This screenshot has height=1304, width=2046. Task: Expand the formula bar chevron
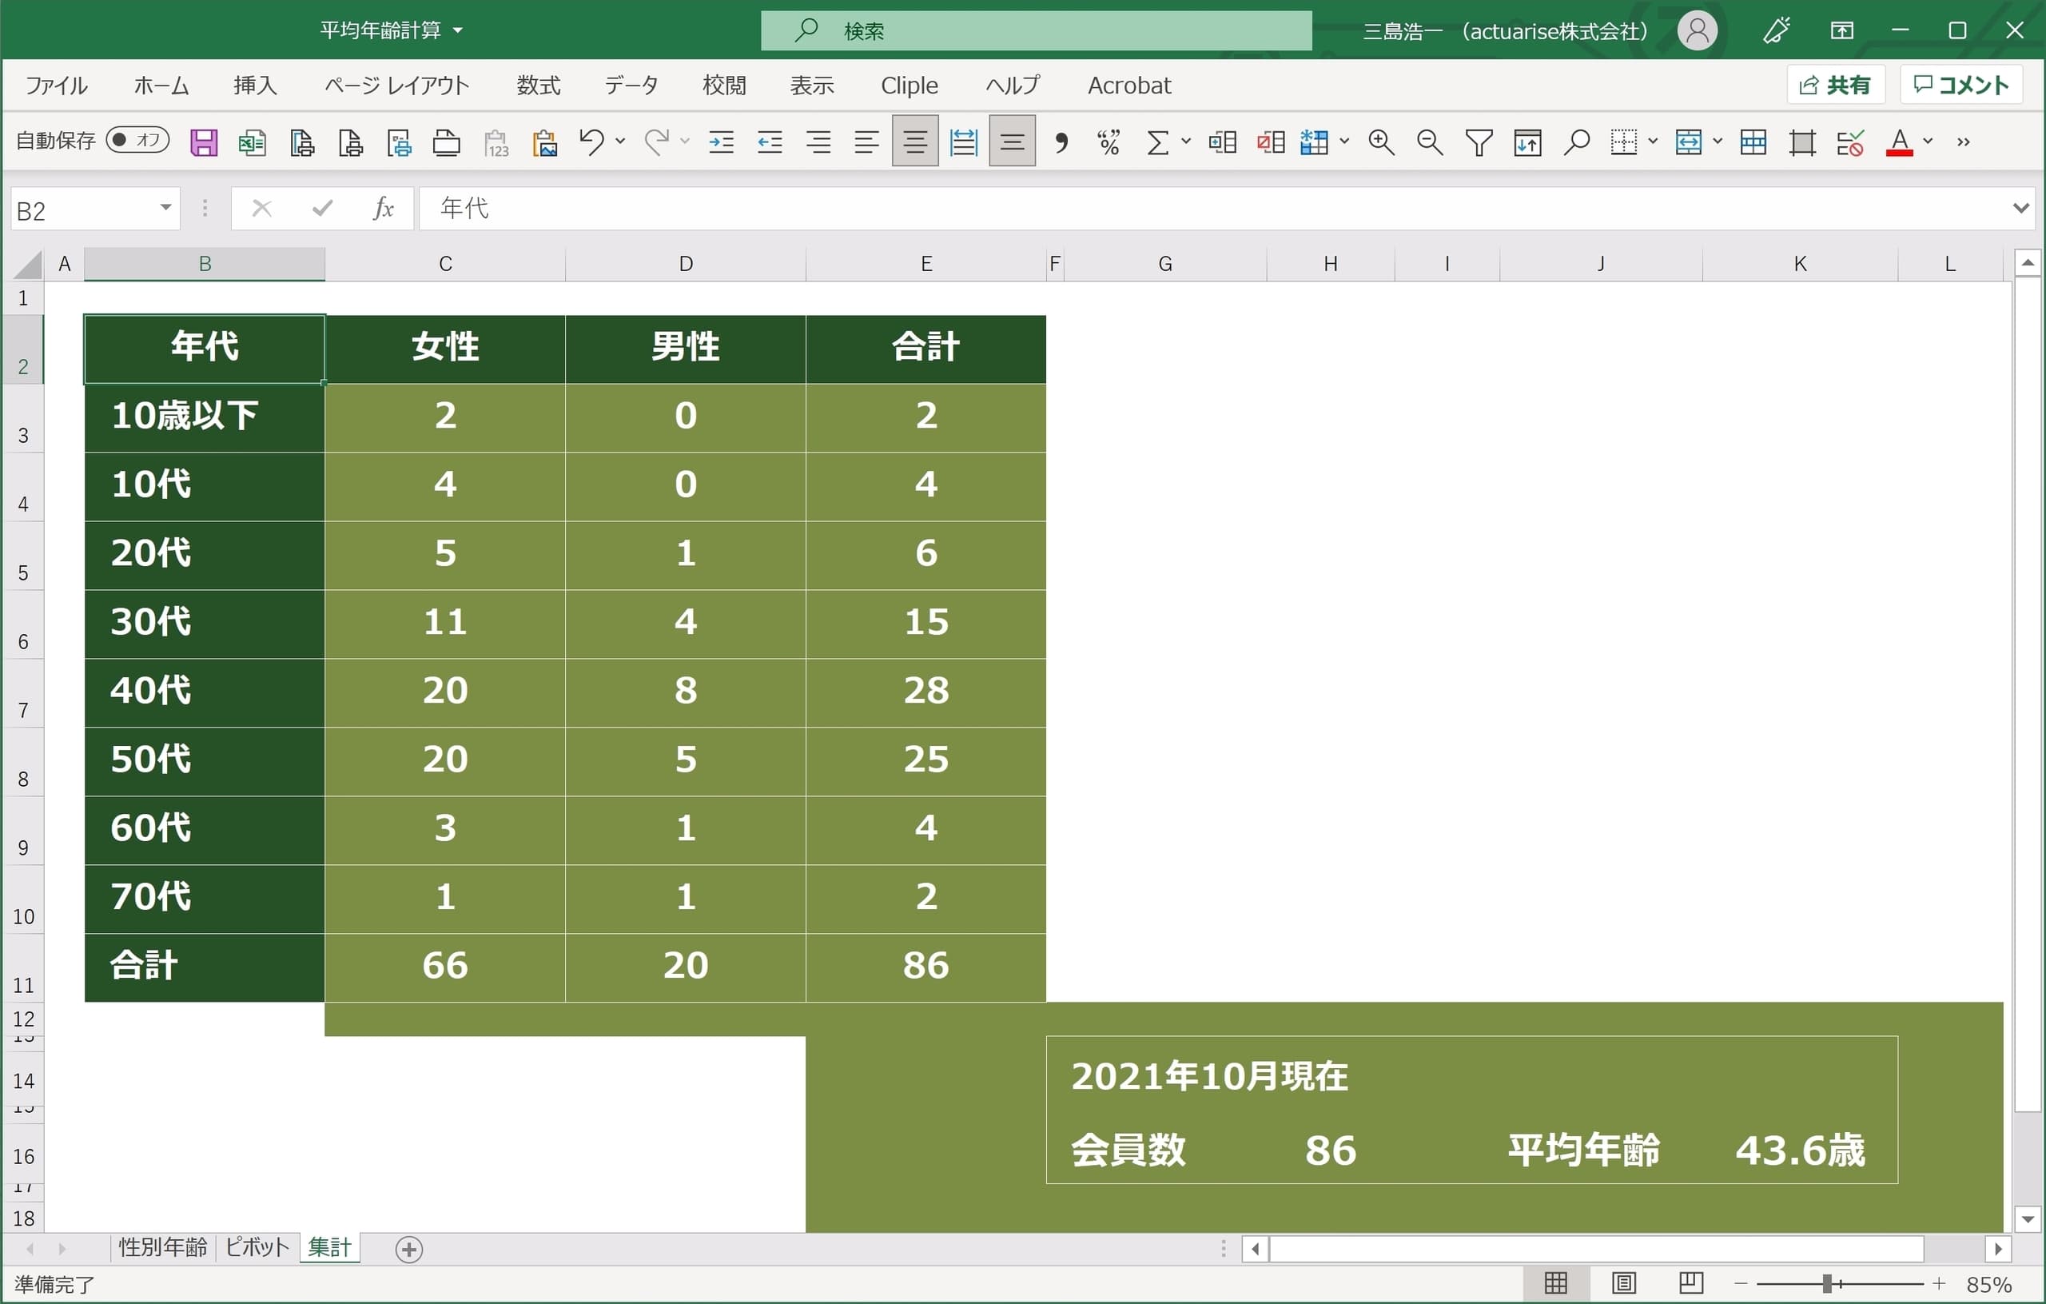click(2020, 208)
